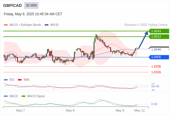
Task: Click the 1.8326 support level label
Action: point(156,72)
